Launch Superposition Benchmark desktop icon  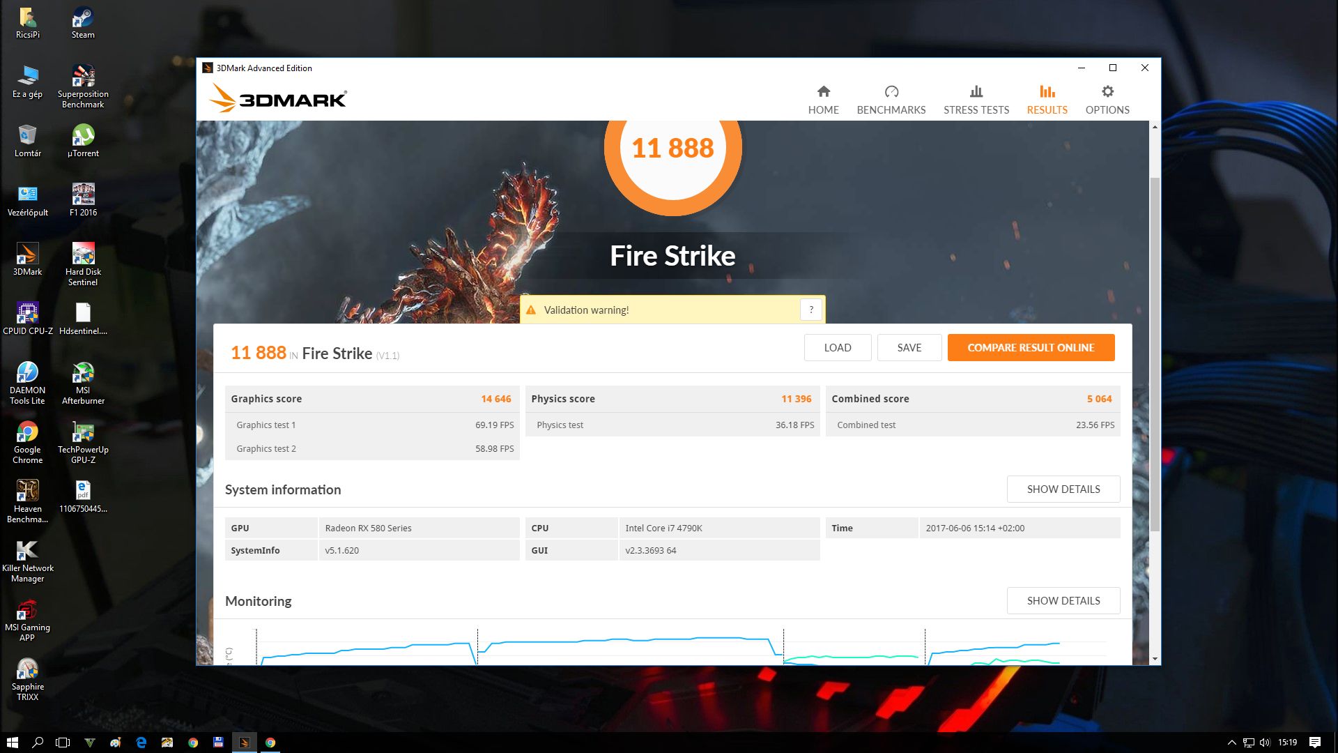[83, 86]
